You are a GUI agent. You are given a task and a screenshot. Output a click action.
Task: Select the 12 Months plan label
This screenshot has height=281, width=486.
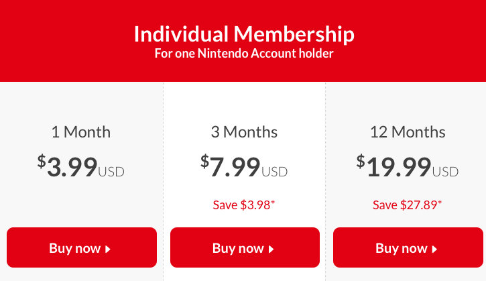point(408,132)
